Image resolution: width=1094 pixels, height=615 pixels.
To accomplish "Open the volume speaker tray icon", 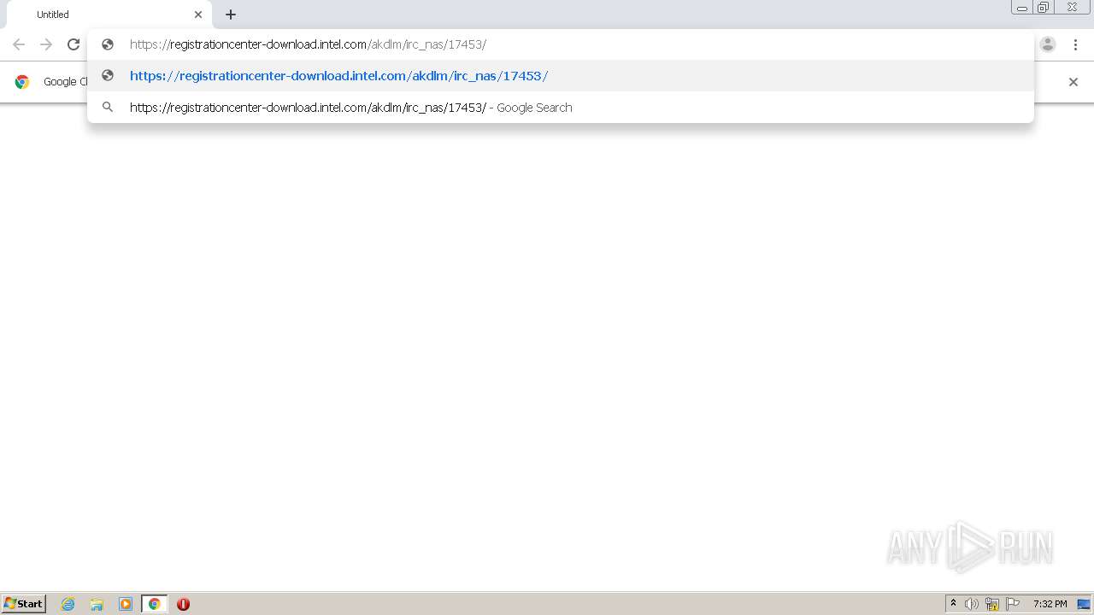I will tap(972, 604).
